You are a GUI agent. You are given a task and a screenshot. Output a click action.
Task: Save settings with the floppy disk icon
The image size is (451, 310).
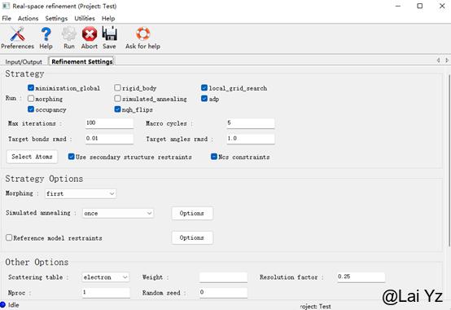point(109,33)
